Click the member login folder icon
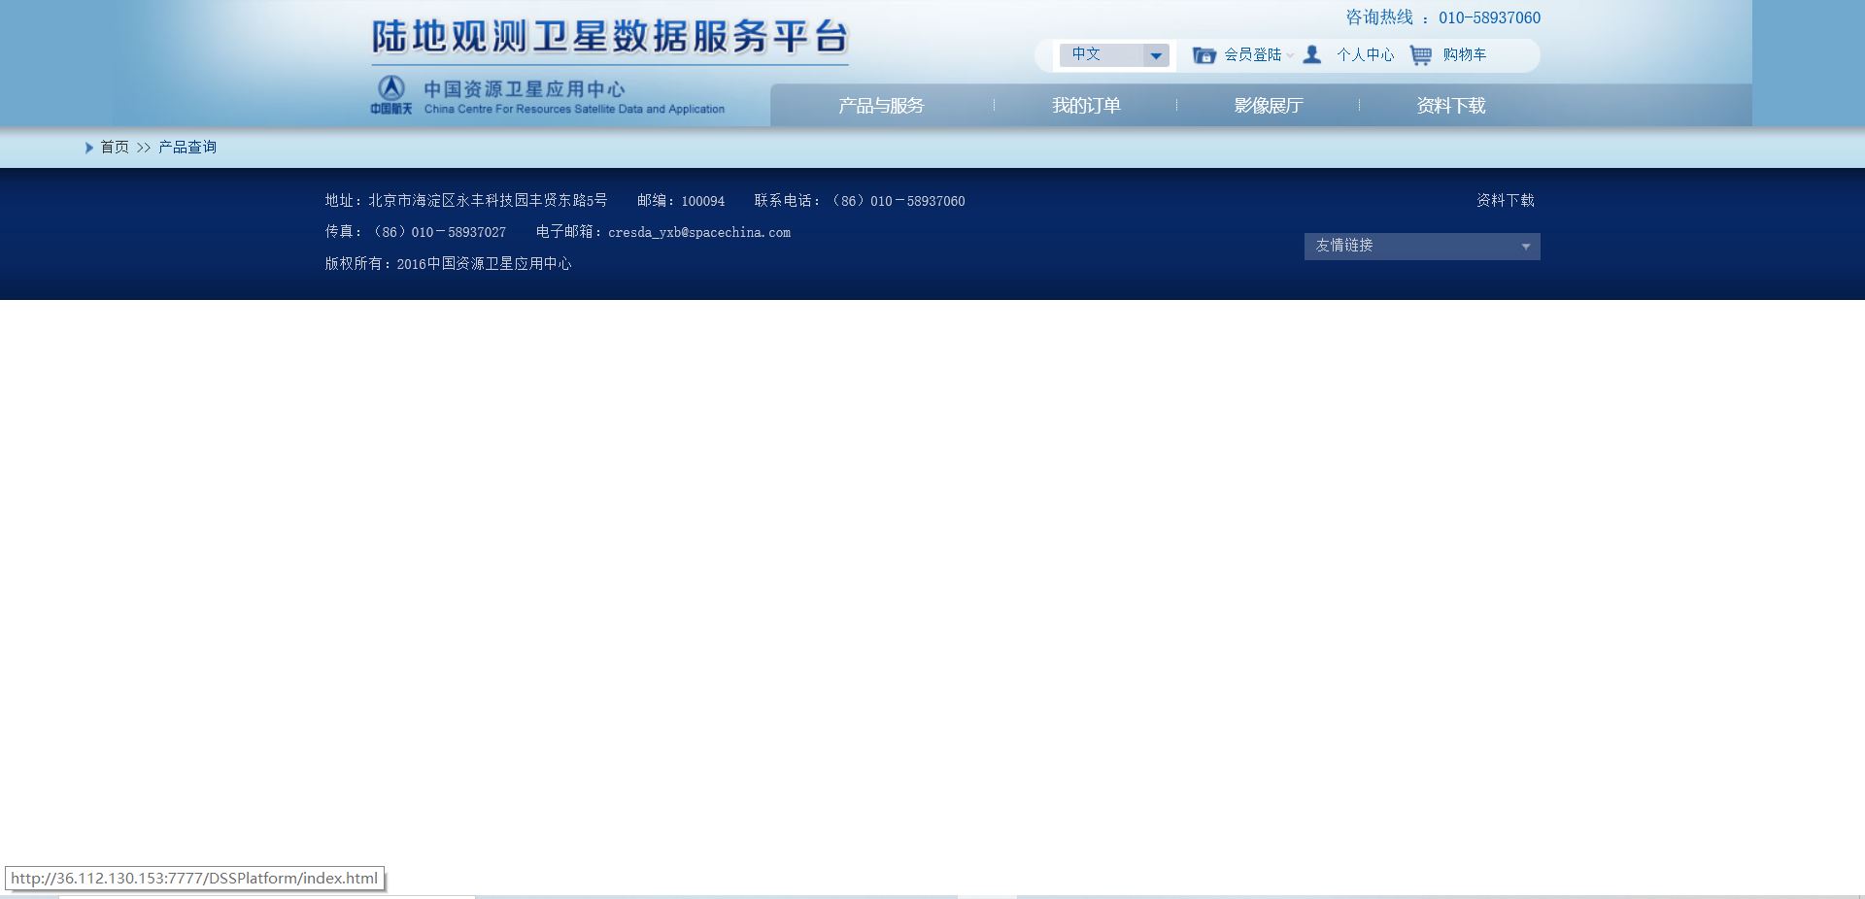The height and width of the screenshot is (899, 1865). (x=1204, y=55)
